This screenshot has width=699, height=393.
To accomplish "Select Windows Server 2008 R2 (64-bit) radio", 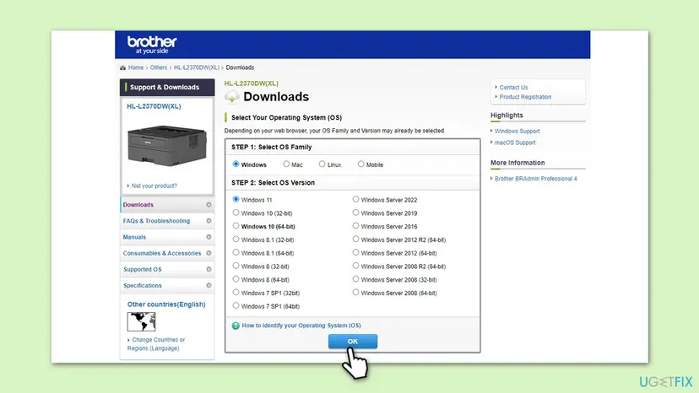I will click(355, 266).
